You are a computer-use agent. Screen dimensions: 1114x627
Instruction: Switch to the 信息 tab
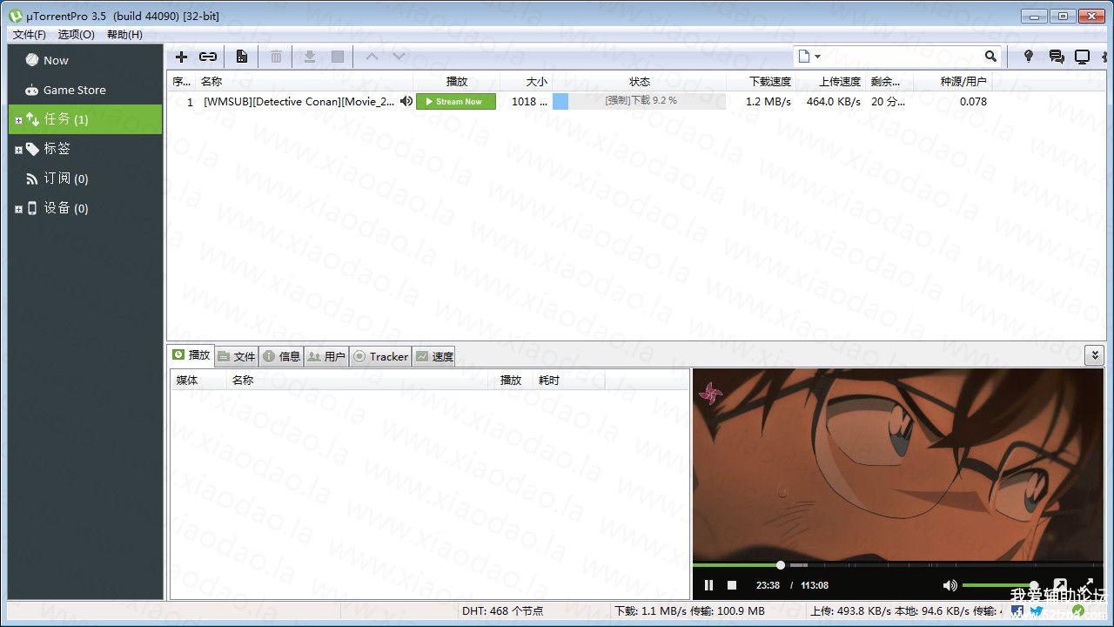click(x=282, y=356)
